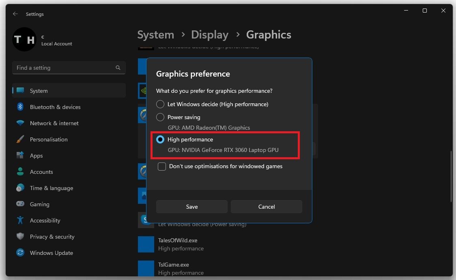
Task: Tick Don't use optimisations for windowed games
Action: [x=162, y=166]
